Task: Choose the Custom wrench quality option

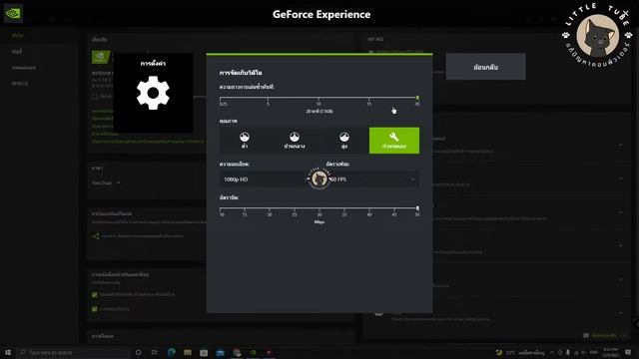Action: (x=394, y=141)
